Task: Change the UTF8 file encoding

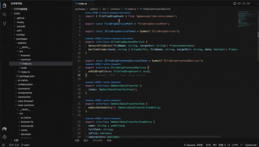Action: (235, 145)
